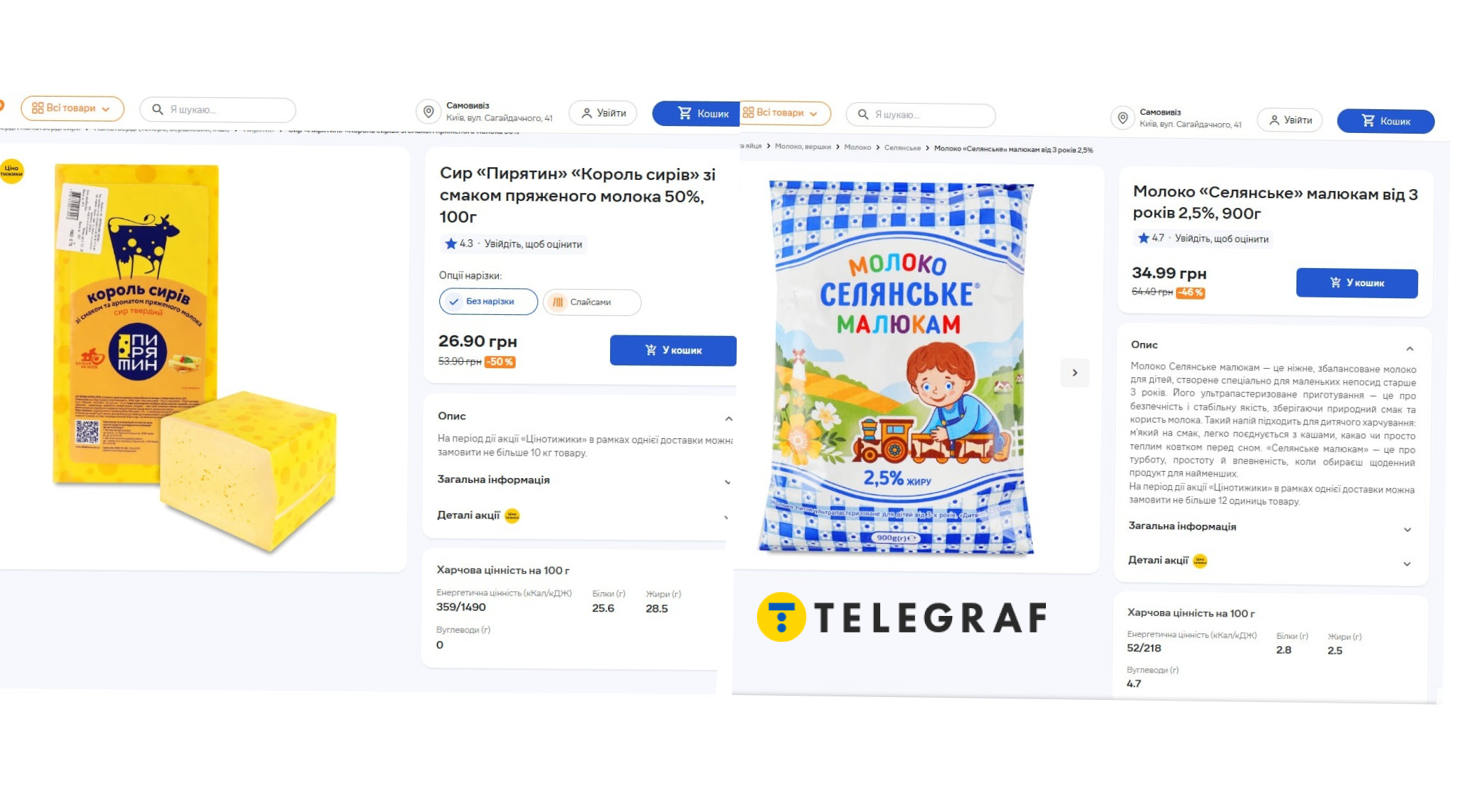This screenshot has width=1472, height=800.
Task: Click the Цінотижики badge beside cheese Деталі акції
Action: click(512, 516)
